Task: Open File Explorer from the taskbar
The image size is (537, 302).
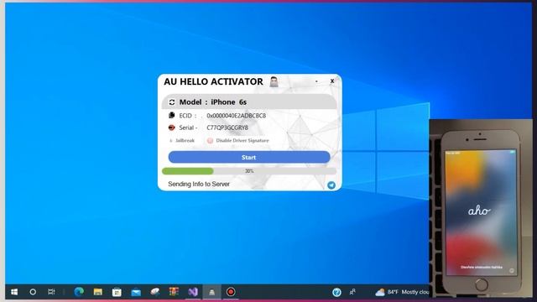Action: tap(98, 292)
